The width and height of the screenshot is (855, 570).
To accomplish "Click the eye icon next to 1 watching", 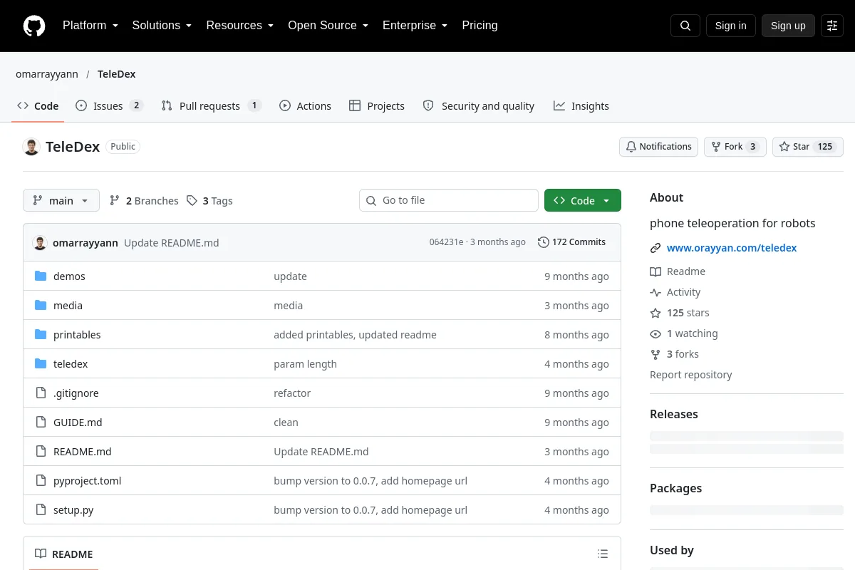I will click(655, 333).
